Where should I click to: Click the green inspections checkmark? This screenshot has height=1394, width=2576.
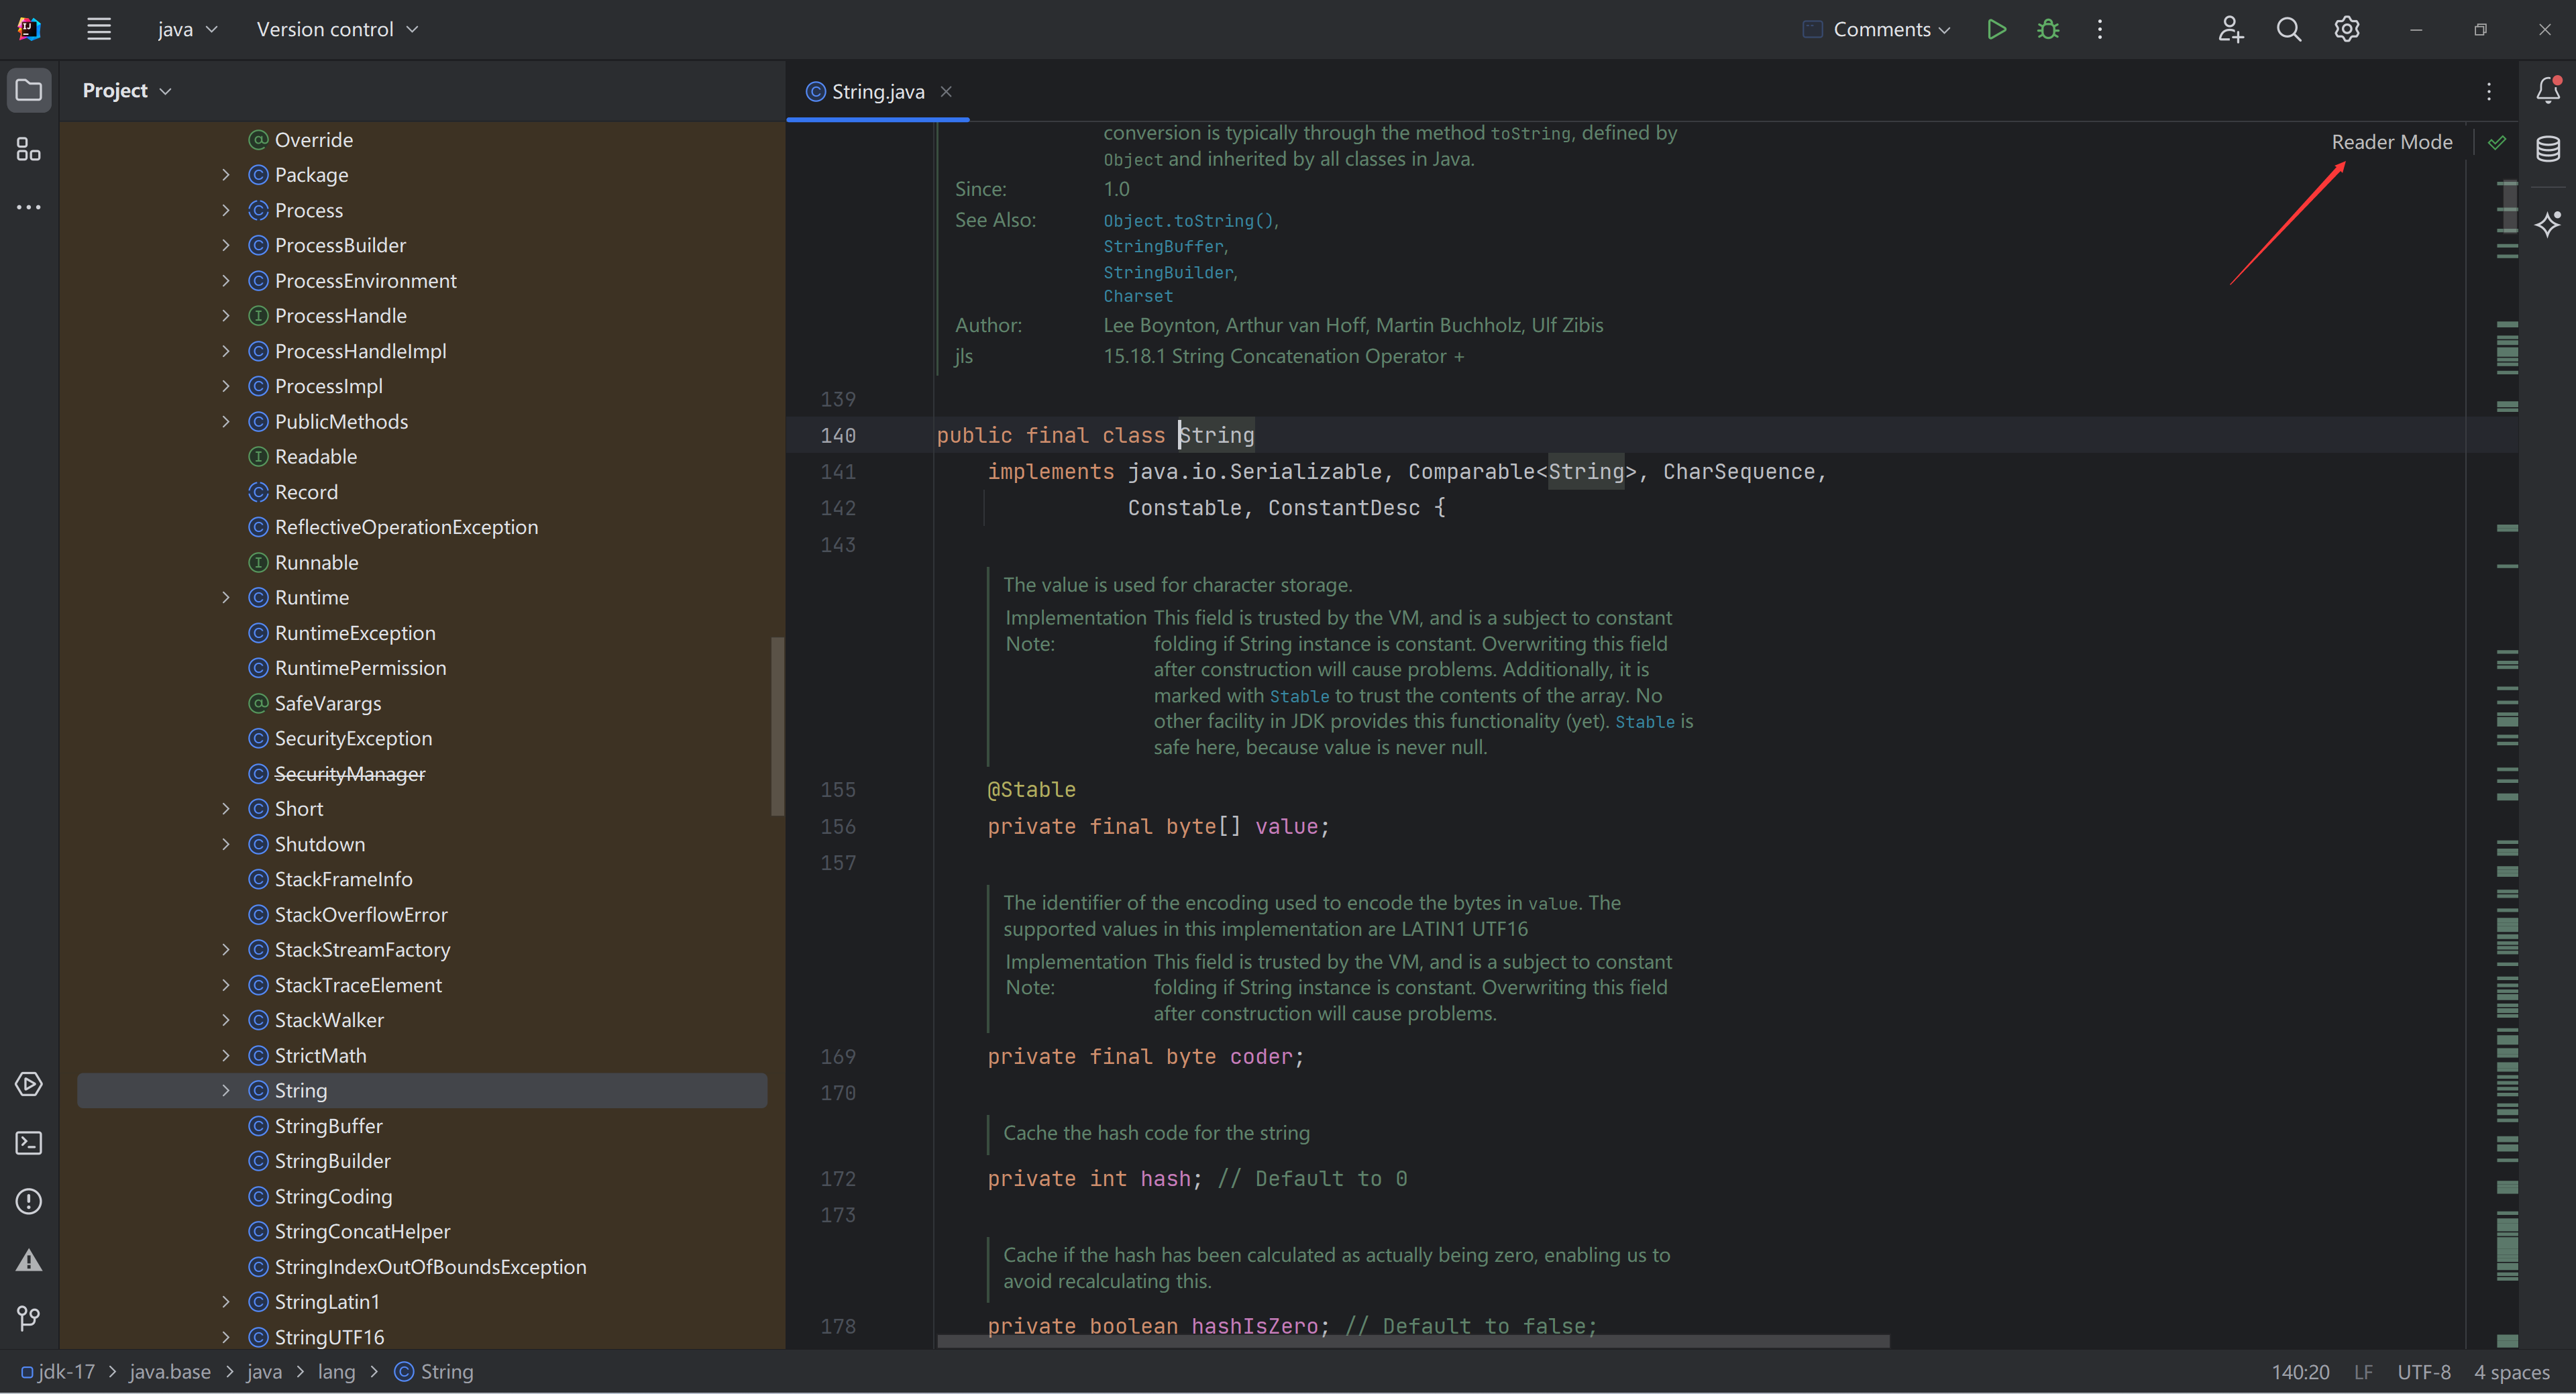click(2497, 142)
